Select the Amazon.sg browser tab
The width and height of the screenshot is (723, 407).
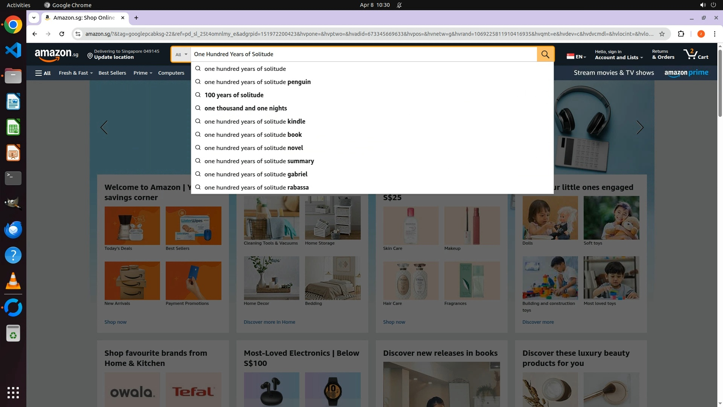[84, 18]
